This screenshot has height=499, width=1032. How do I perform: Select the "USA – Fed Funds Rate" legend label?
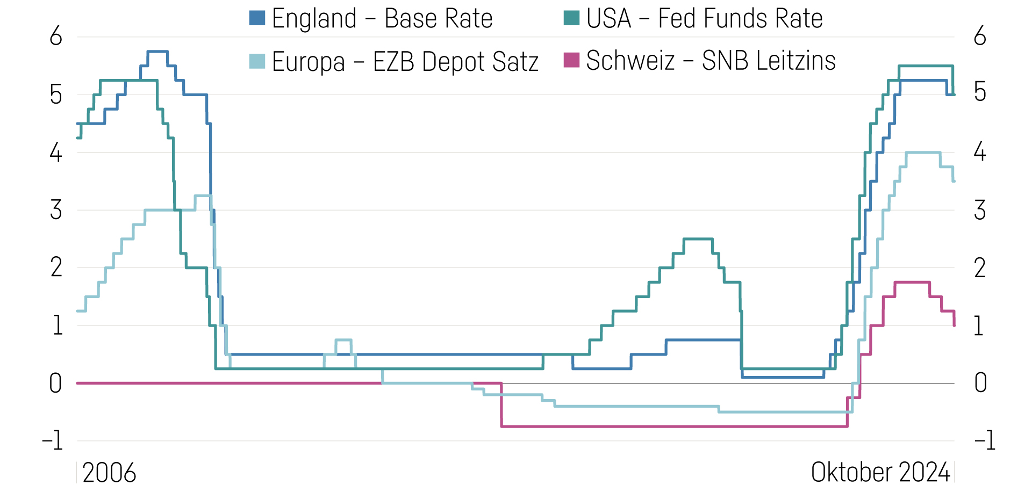pyautogui.click(x=704, y=19)
